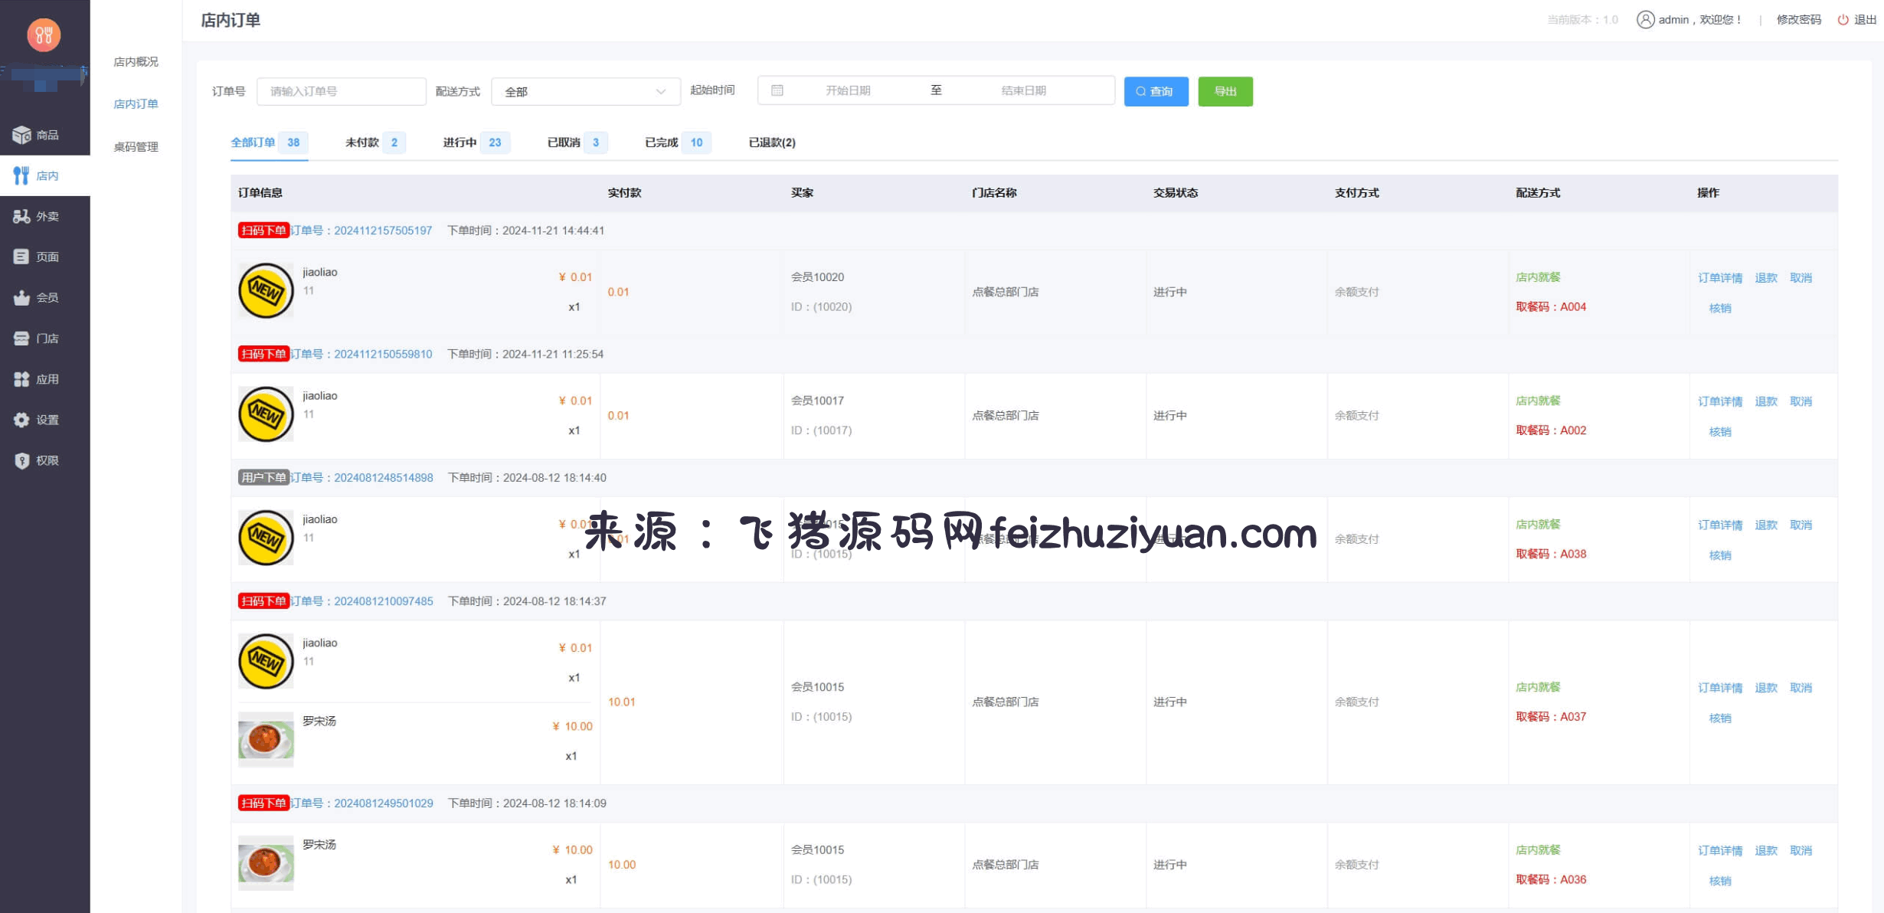The width and height of the screenshot is (1884, 913).
Task: Click the 门店 store sidebar icon
Action: (21, 339)
